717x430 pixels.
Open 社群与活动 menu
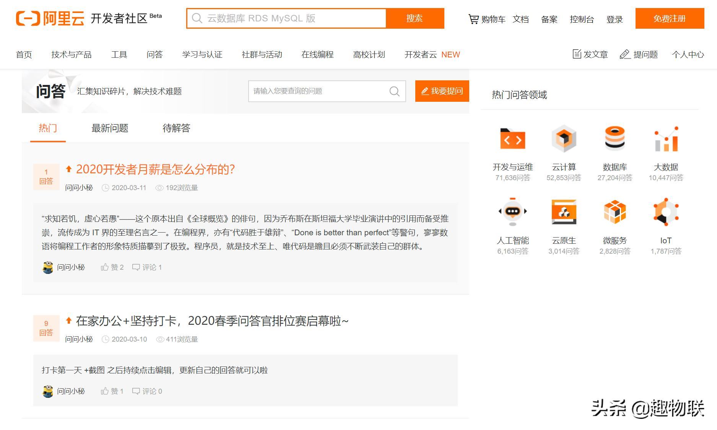tap(262, 54)
